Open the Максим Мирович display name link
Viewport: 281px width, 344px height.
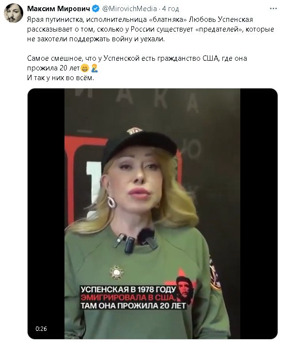pyautogui.click(x=59, y=9)
